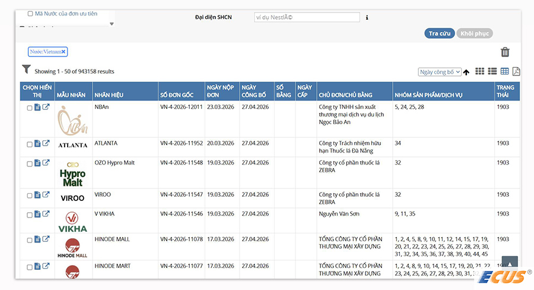Click application number VN-4-2026-11952

pyautogui.click(x=181, y=143)
